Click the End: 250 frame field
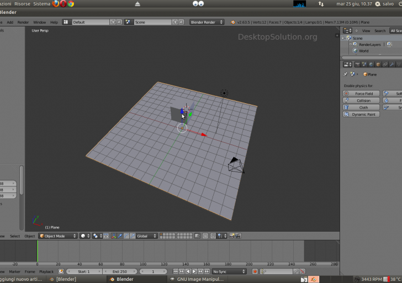Image resolution: width=402 pixels, height=283 pixels. [x=119, y=271]
